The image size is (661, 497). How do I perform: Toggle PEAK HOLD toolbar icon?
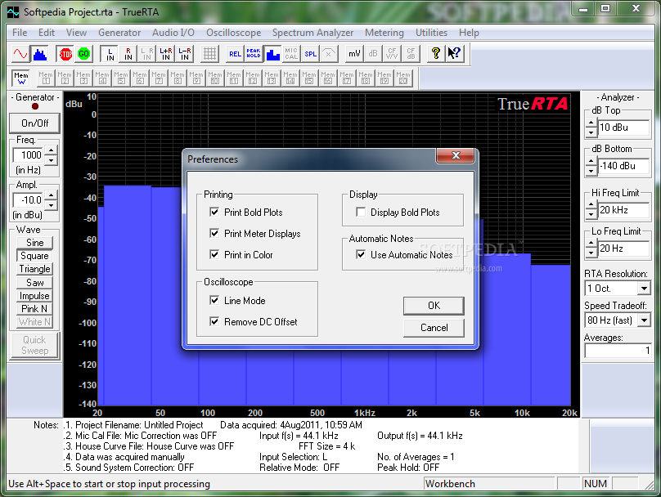click(254, 53)
